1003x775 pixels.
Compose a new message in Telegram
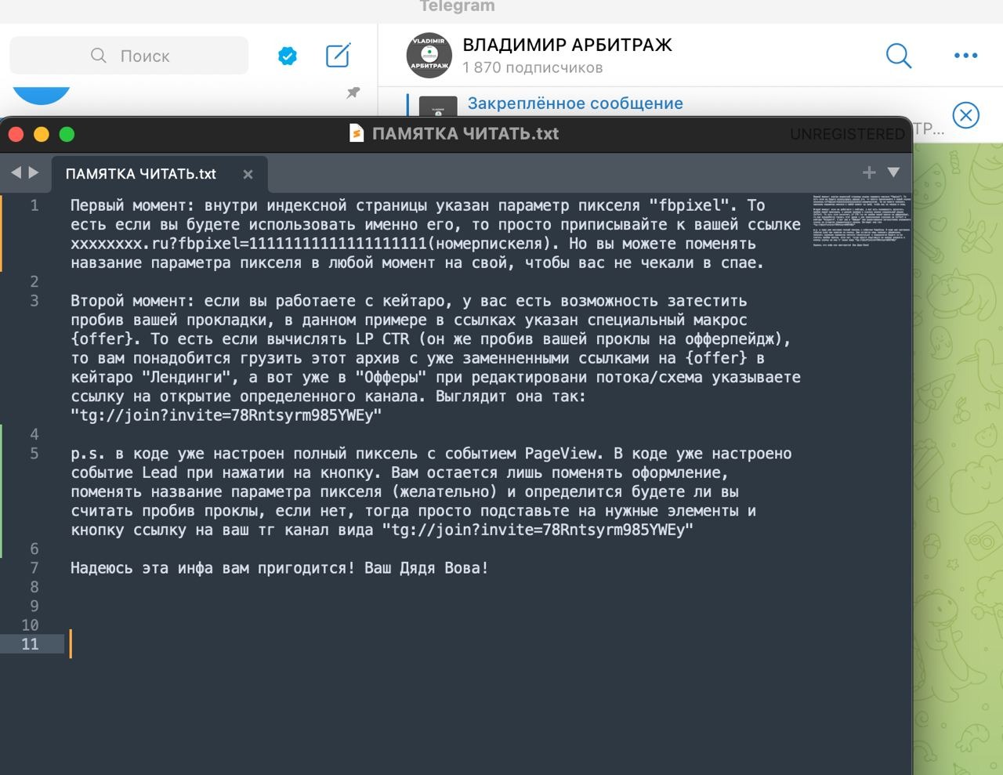[x=338, y=56]
